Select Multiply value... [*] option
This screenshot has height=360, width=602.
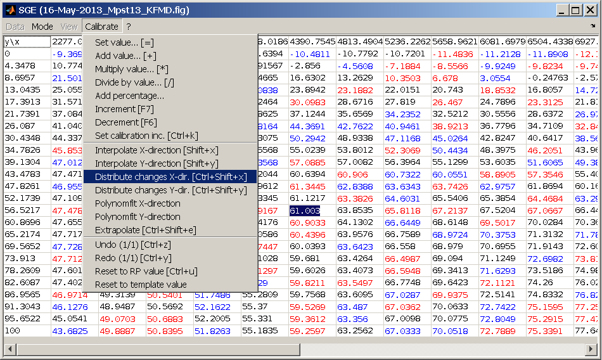point(131,69)
